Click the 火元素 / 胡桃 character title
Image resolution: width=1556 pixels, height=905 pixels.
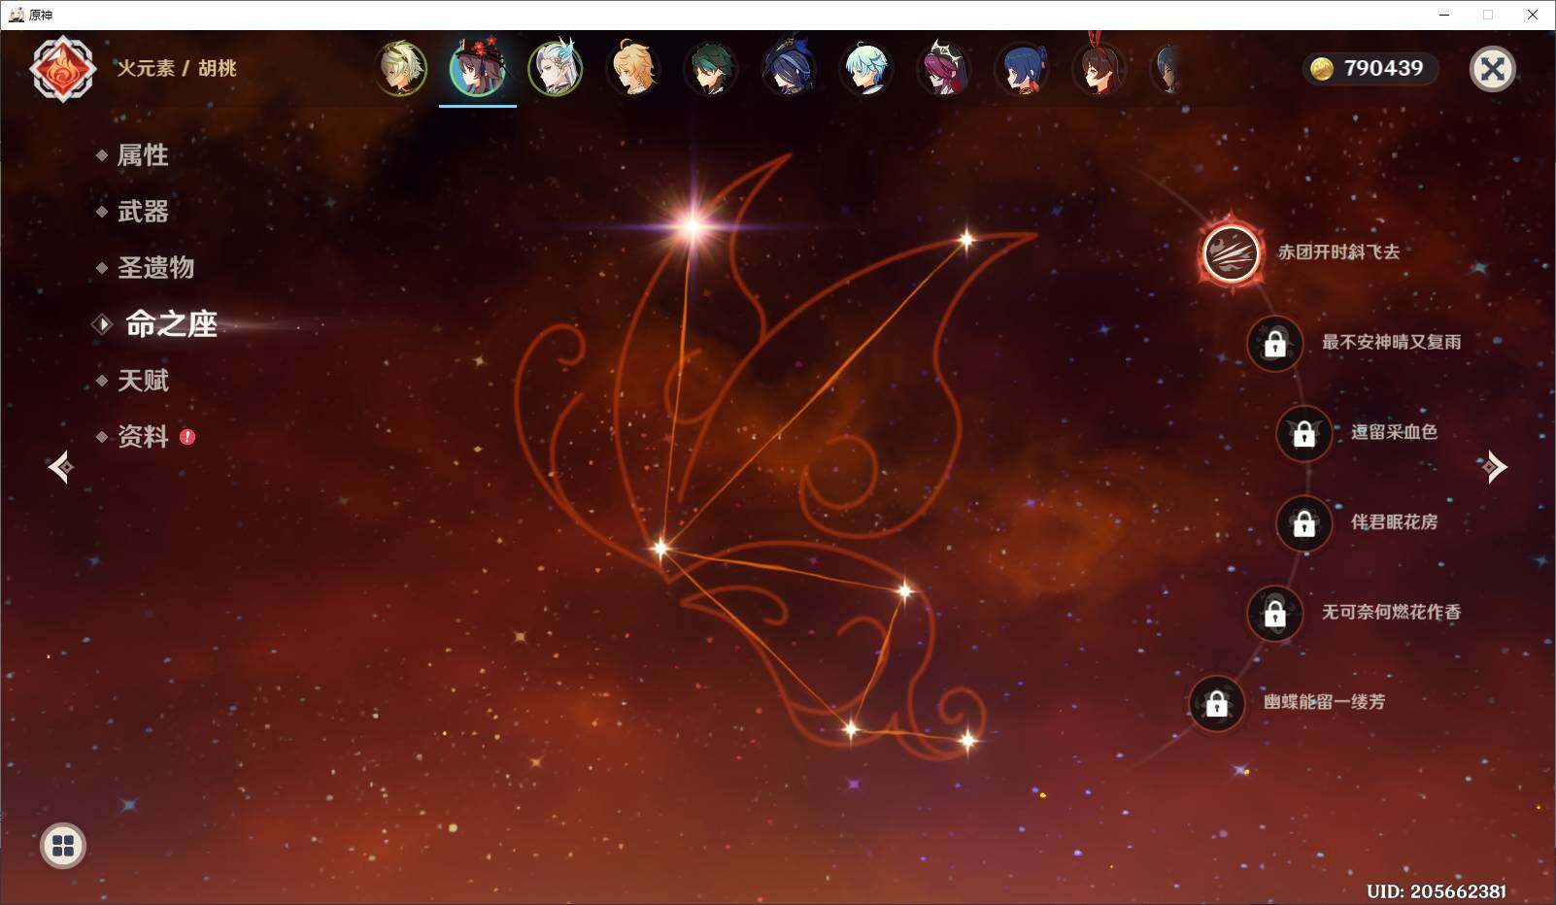(177, 68)
